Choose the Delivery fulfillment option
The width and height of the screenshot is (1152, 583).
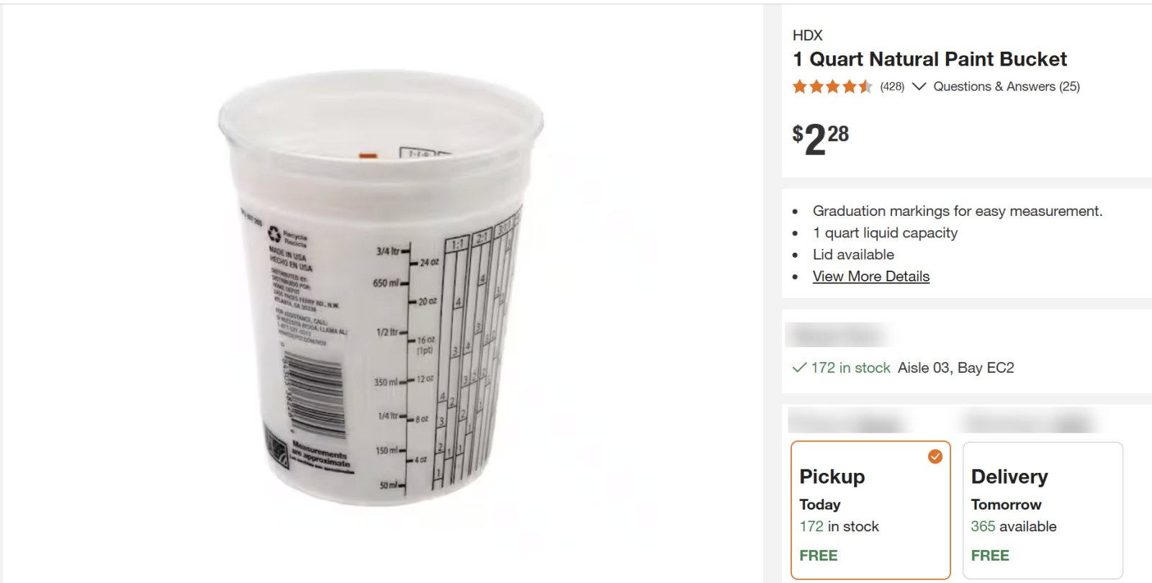point(1042,510)
